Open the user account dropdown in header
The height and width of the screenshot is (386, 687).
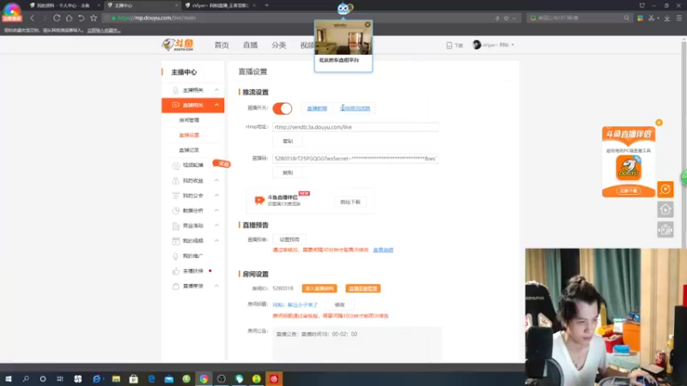coord(493,45)
